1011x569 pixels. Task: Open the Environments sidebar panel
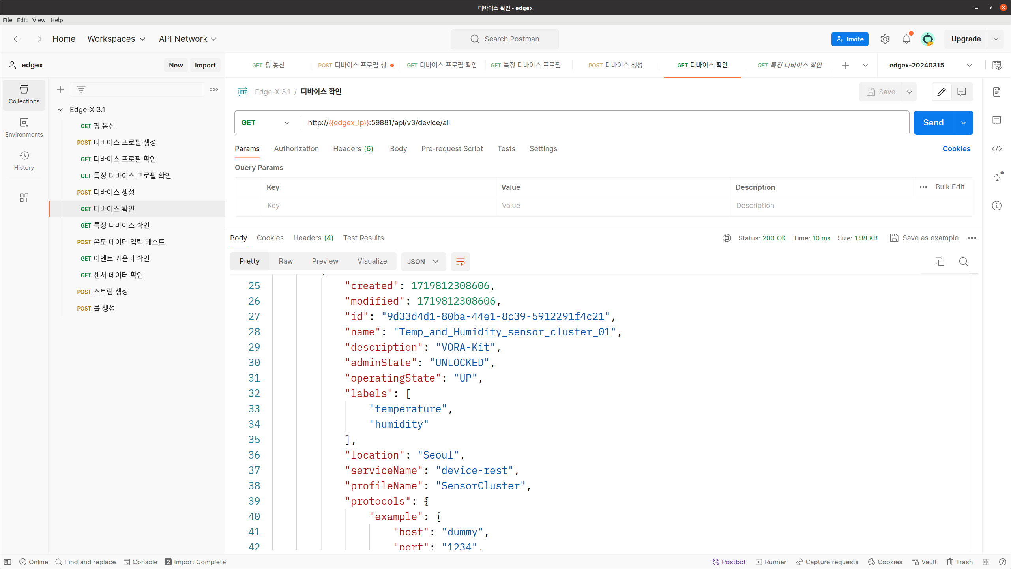pos(24,127)
